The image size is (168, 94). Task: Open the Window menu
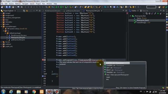pyautogui.click(x=49, y=4)
